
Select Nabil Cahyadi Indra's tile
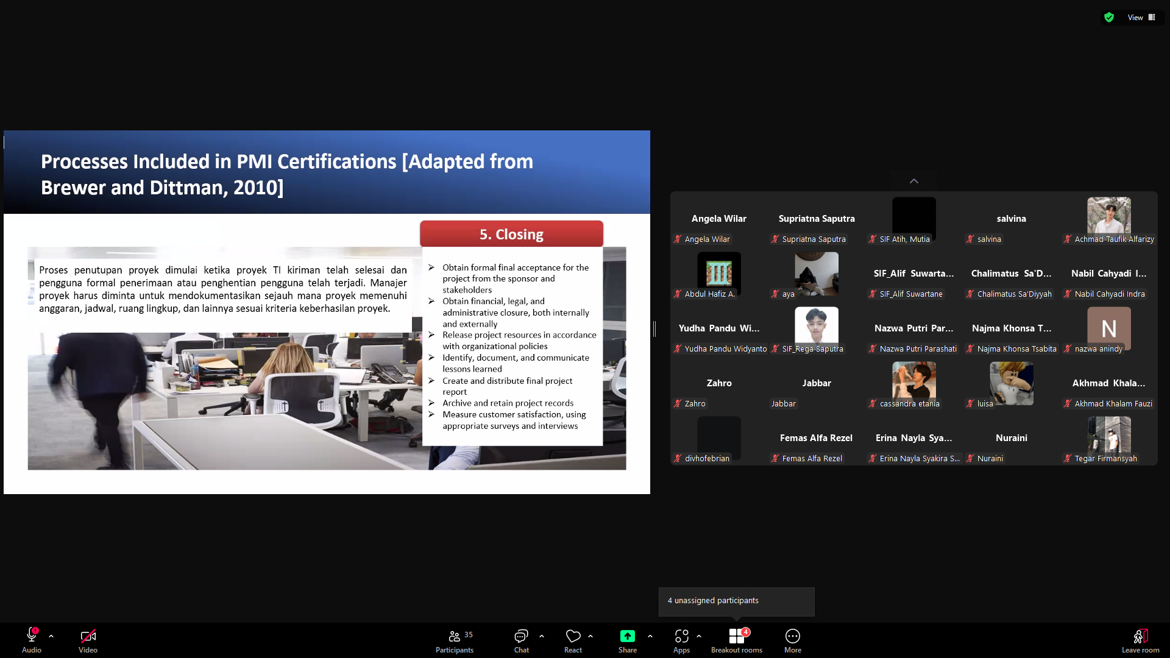coord(1109,274)
